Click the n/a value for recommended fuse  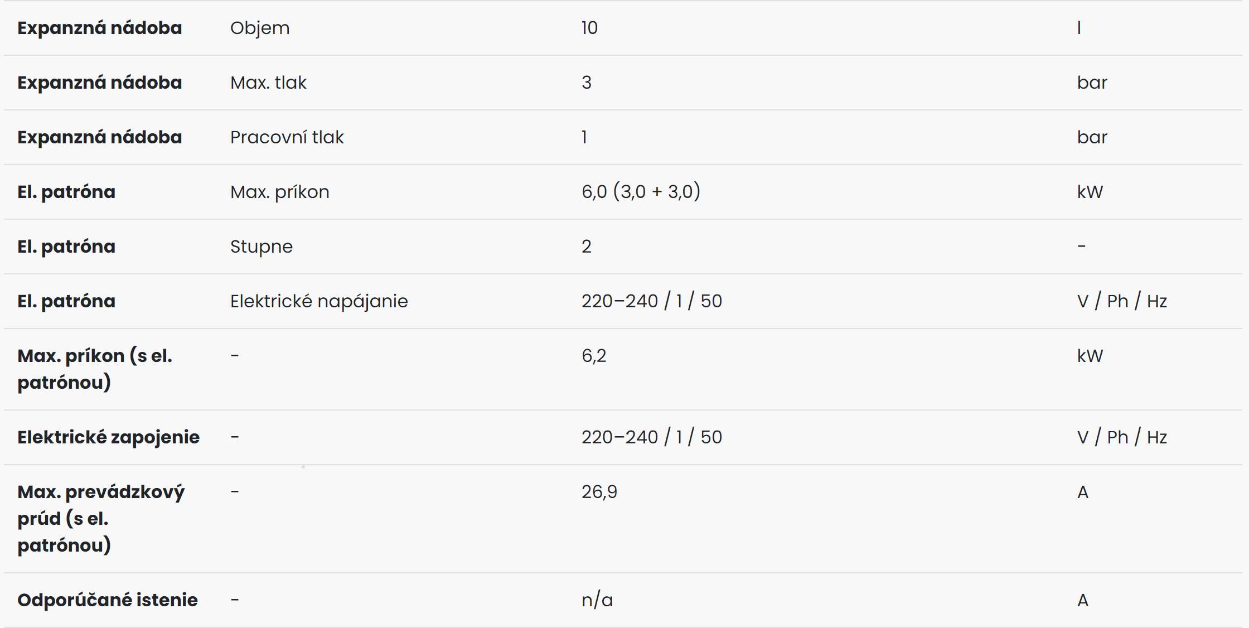point(597,600)
